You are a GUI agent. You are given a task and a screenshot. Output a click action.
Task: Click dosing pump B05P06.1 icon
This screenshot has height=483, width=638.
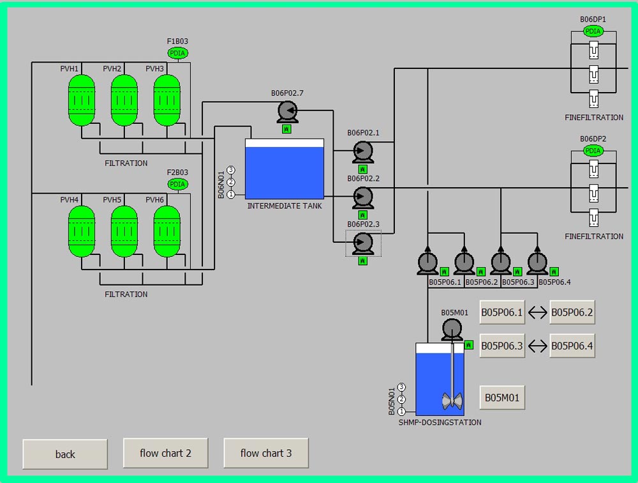427,263
